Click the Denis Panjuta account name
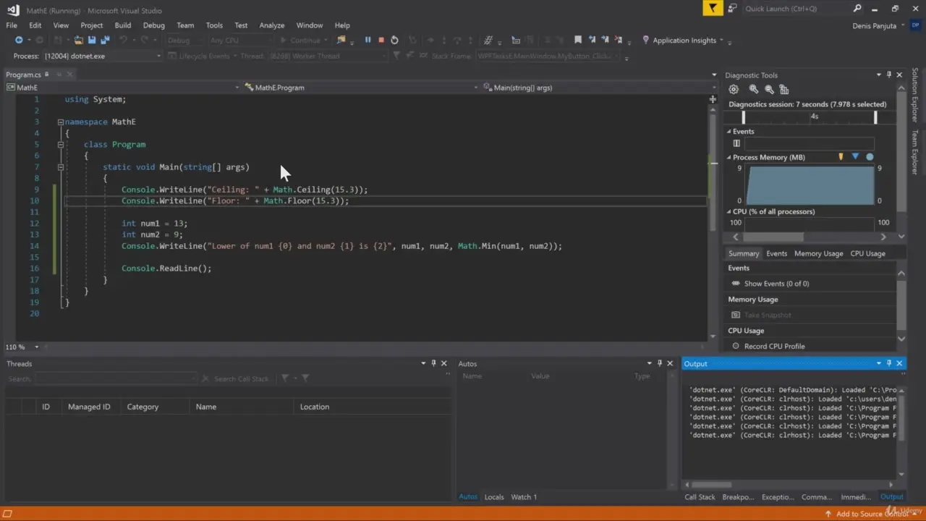Screen dimensions: 926x521 coord(875,26)
